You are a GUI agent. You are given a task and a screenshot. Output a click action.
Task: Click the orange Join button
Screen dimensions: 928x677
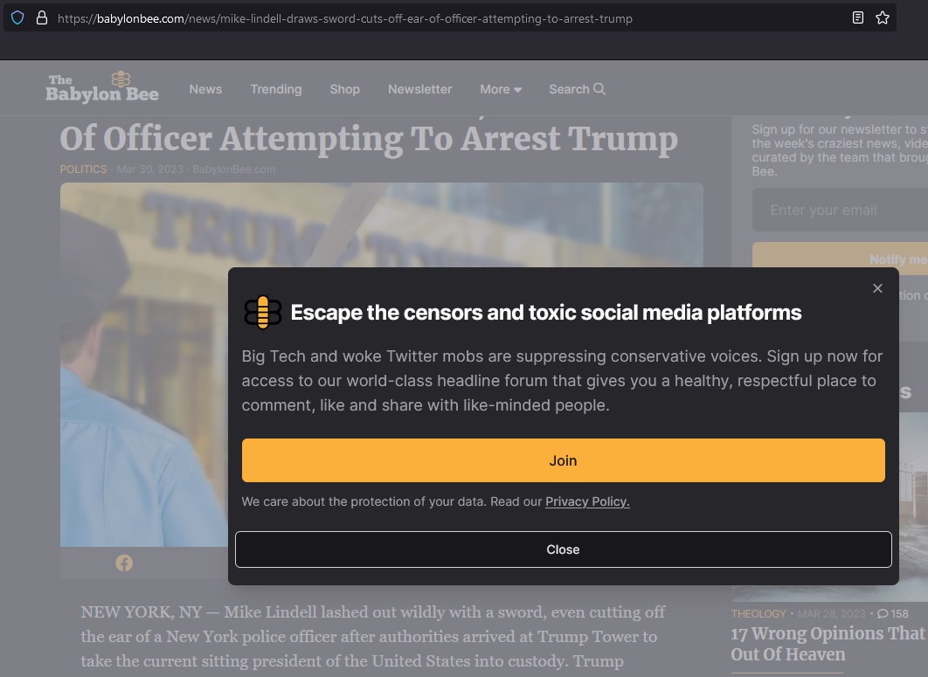coord(563,460)
